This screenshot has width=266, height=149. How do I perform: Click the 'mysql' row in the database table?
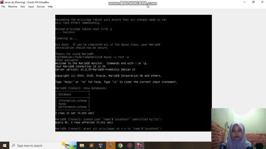coord(72,104)
